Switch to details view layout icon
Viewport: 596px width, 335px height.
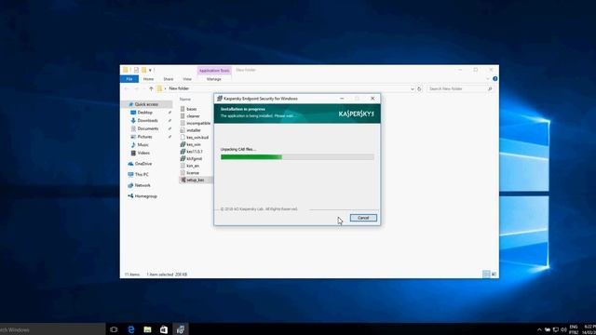[486, 274]
